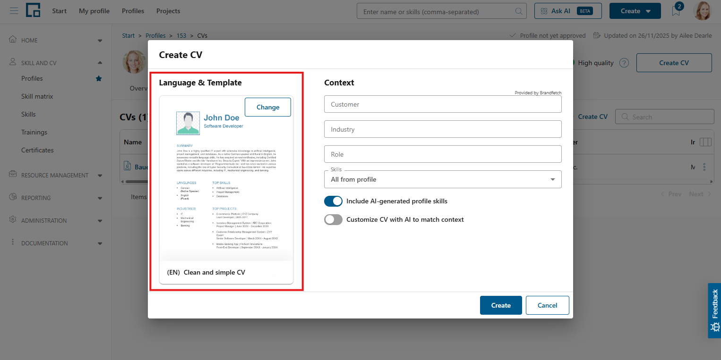Expand the ADMINISTRATION sidebar section

100,221
